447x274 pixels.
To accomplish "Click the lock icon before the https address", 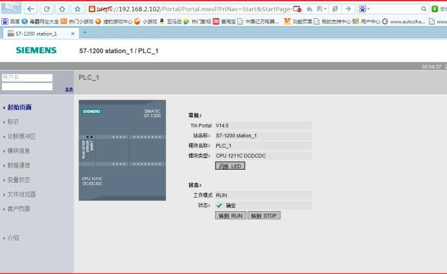I will click(92, 9).
